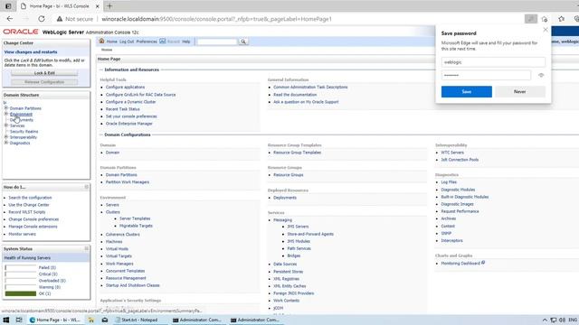This screenshot has height=325, width=579.
Task: Expand the Interoperability tree node
Action: [x=6, y=136]
